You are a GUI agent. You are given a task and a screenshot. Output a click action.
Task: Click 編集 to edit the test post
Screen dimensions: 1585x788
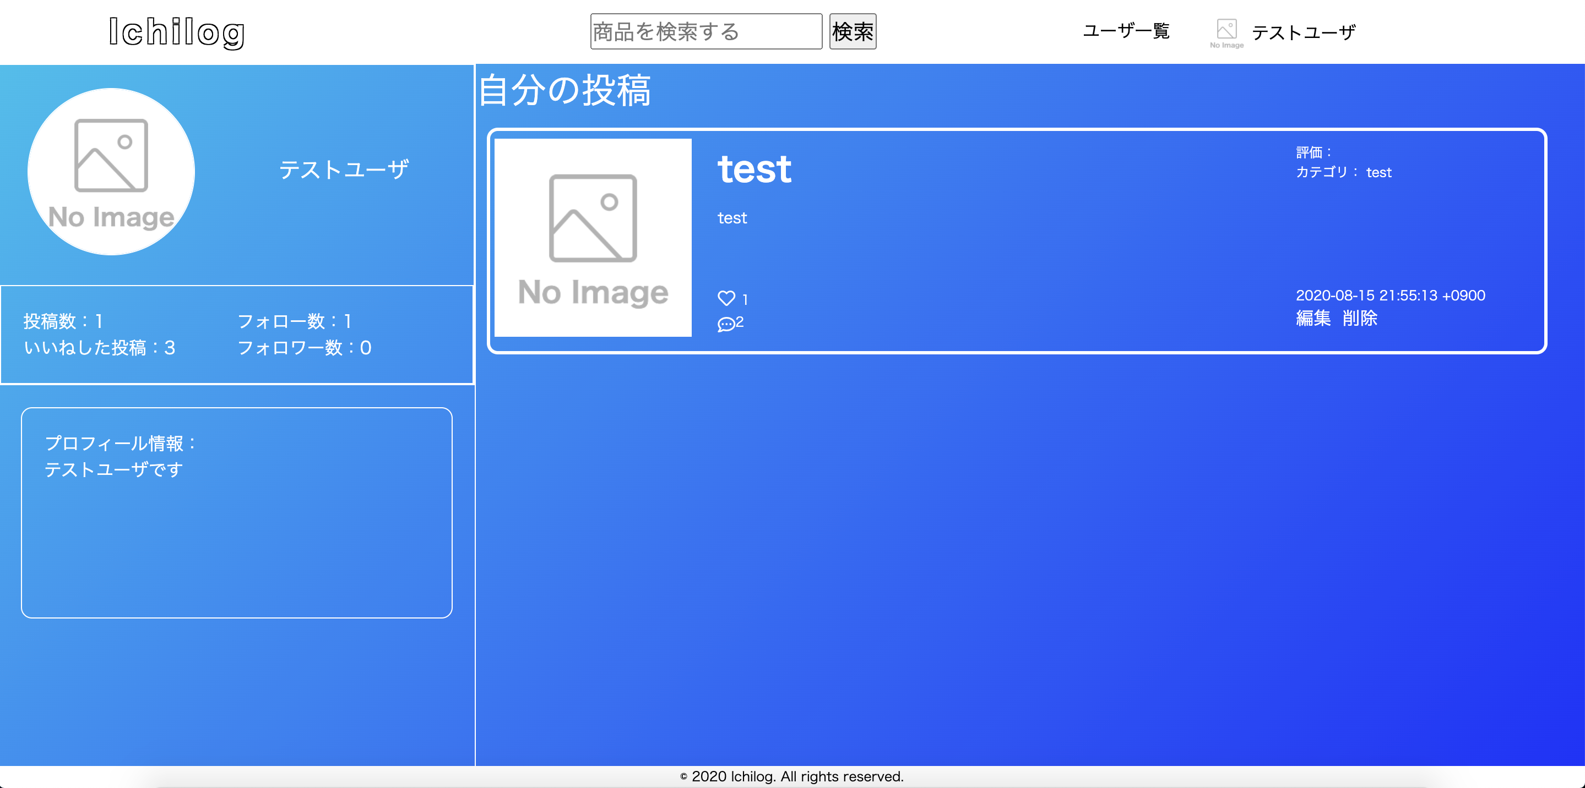(x=1314, y=319)
